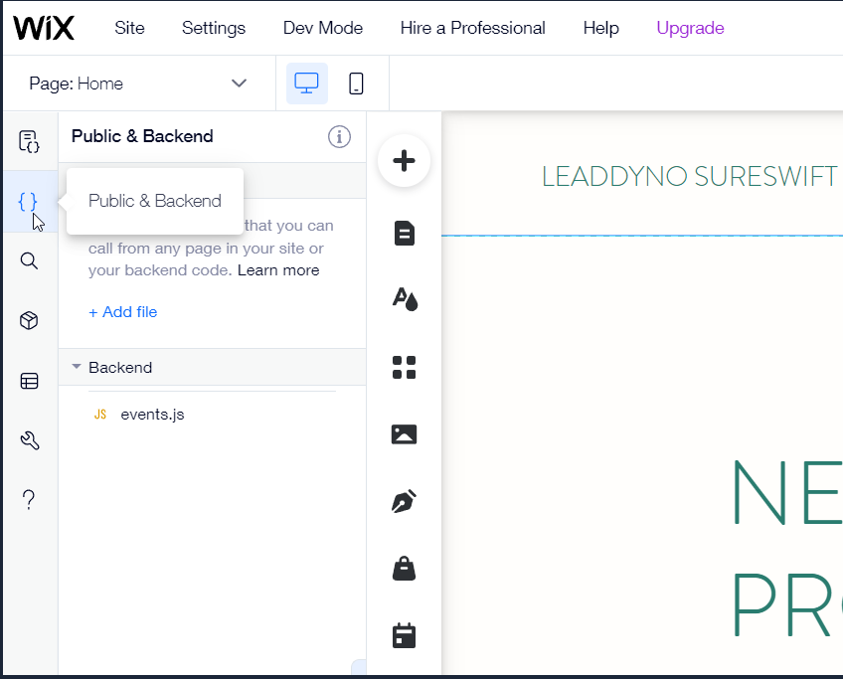Select the LEADDYNO SURESWIFT site title
The width and height of the screenshot is (843, 679).
(x=689, y=177)
